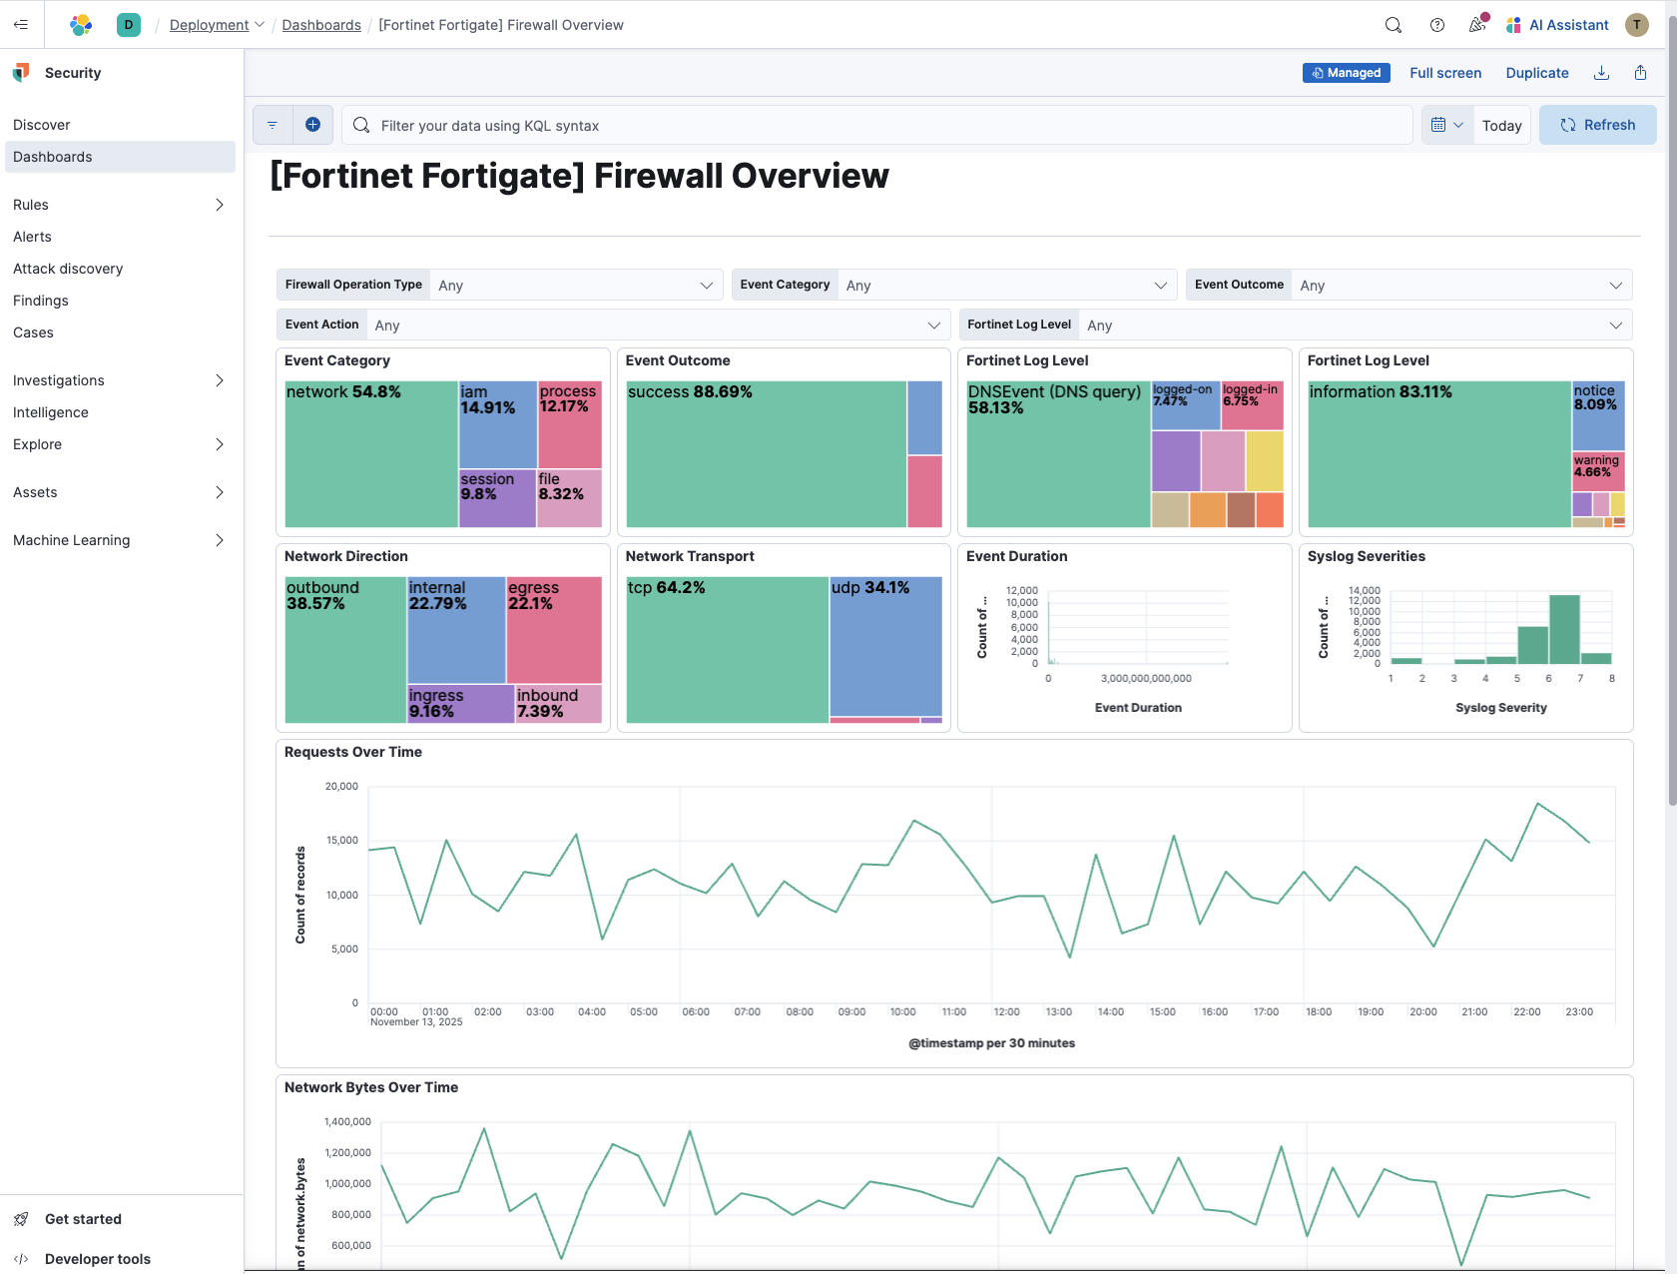The height and width of the screenshot is (1274, 1677).
Task: Click DNSEvent (DNS query) 58.13% block
Action: click(x=1058, y=454)
